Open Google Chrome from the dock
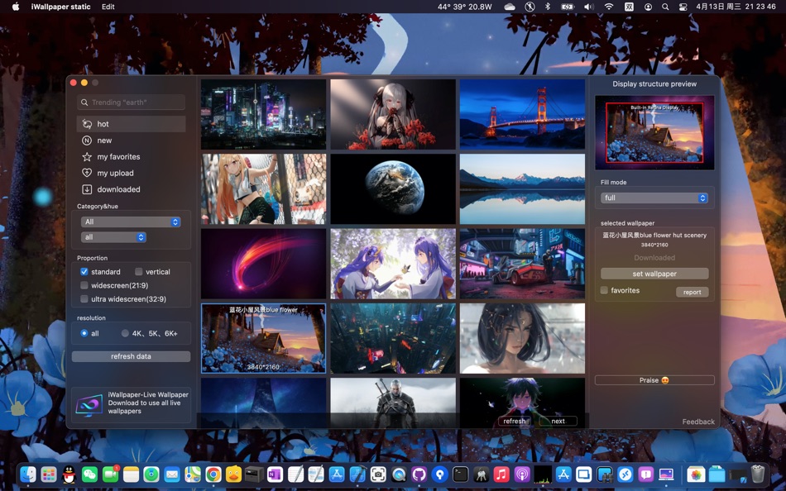Image resolution: width=786 pixels, height=491 pixels. (213, 474)
